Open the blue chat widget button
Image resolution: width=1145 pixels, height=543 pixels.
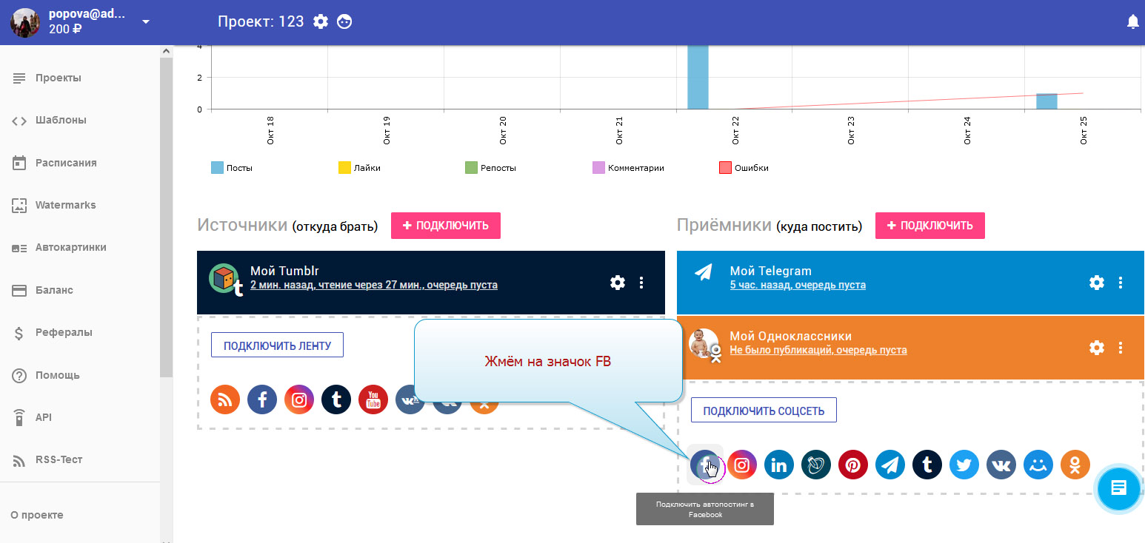[1118, 488]
